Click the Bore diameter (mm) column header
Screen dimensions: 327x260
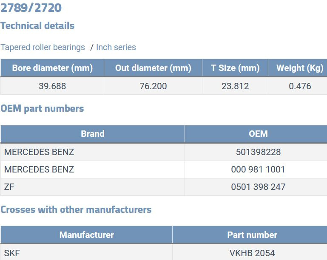52,68
